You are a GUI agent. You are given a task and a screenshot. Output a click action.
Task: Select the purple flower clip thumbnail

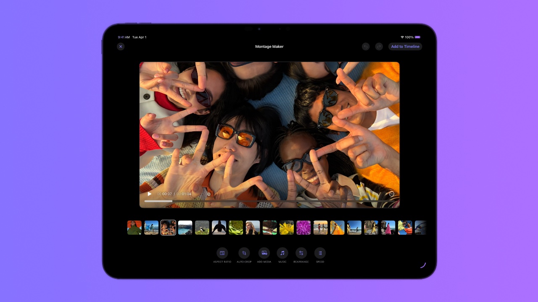[x=303, y=227]
